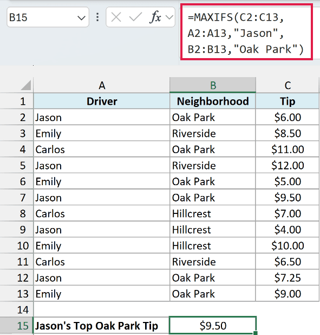Click the $11.00 tip cell
Screen dimensions: 320x335
288,149
